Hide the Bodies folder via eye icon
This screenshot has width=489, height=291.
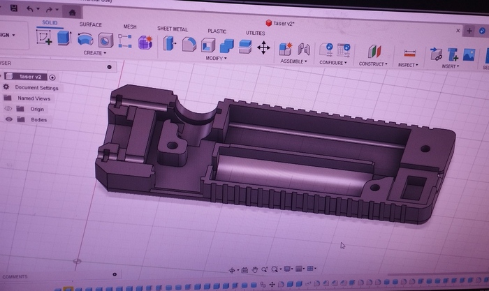click(9, 120)
